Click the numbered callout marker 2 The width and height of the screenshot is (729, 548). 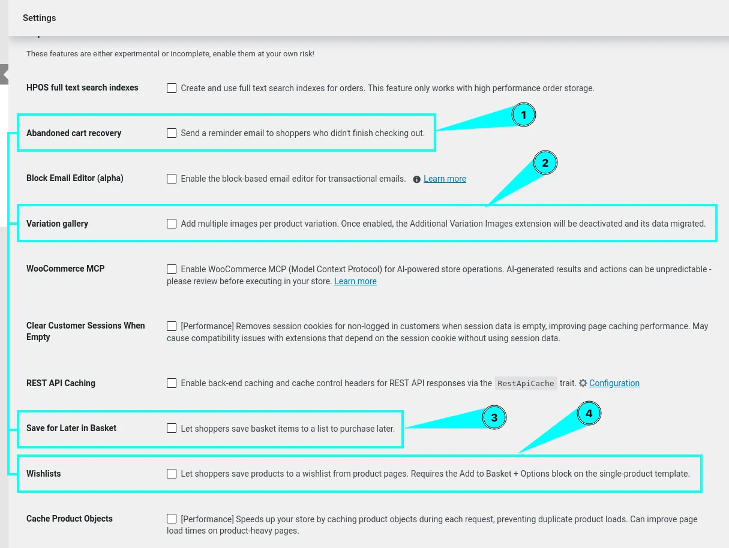click(x=545, y=162)
